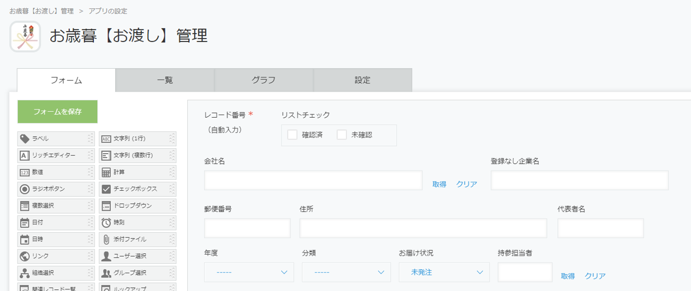Open the お届け状況 dropdown showing 未発注
This screenshot has width=691, height=291.
[444, 272]
